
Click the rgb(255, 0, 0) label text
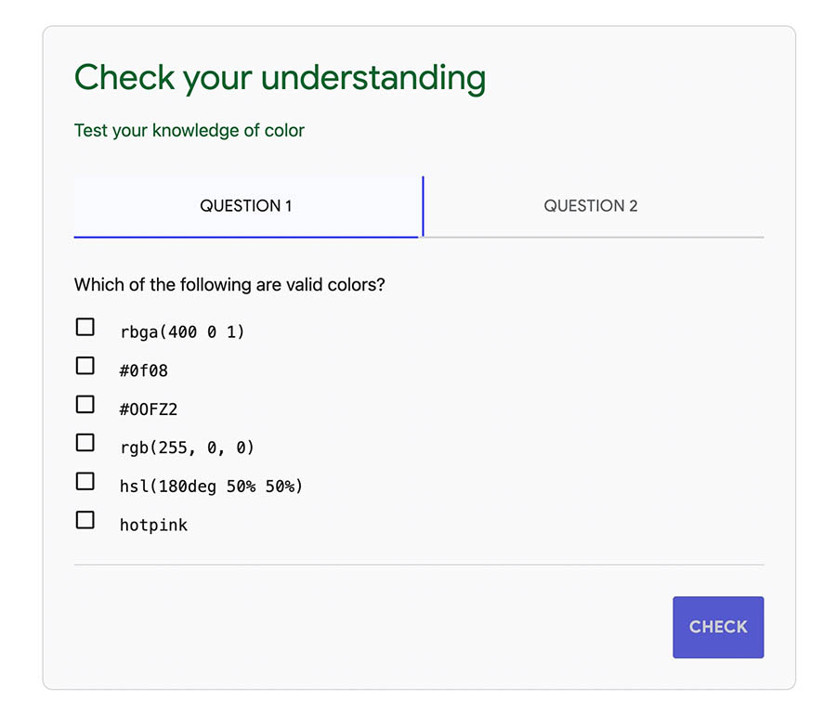click(x=187, y=448)
